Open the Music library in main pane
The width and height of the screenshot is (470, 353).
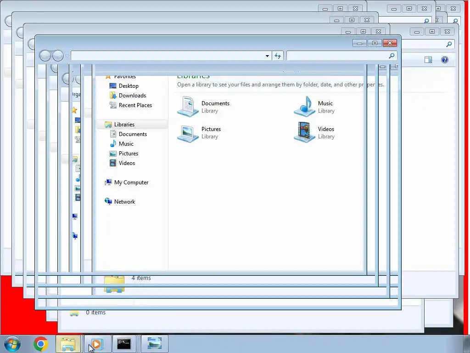[x=314, y=107]
